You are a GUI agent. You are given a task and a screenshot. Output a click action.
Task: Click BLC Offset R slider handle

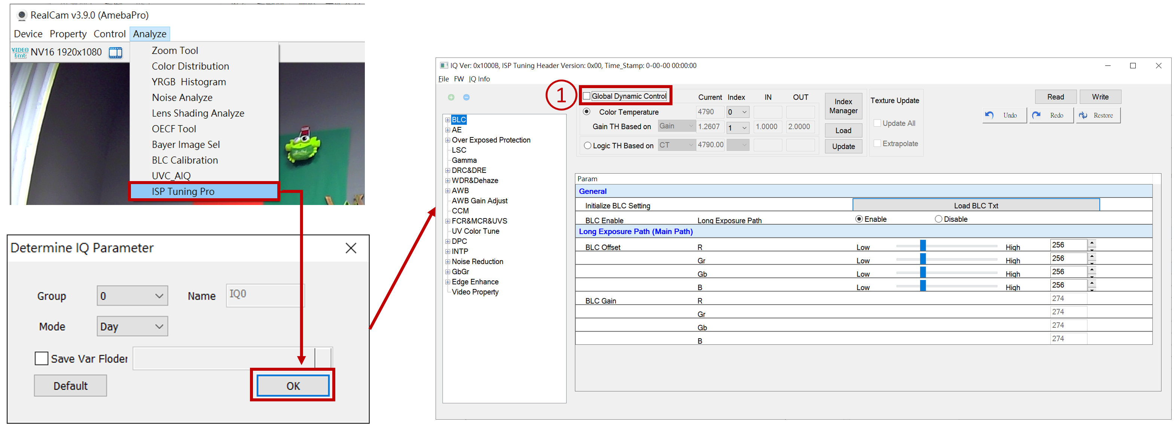923,246
